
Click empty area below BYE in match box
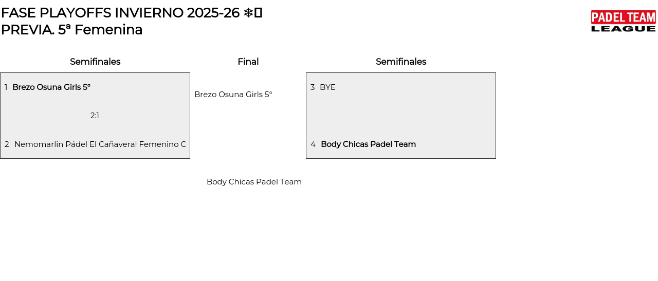coord(401,116)
